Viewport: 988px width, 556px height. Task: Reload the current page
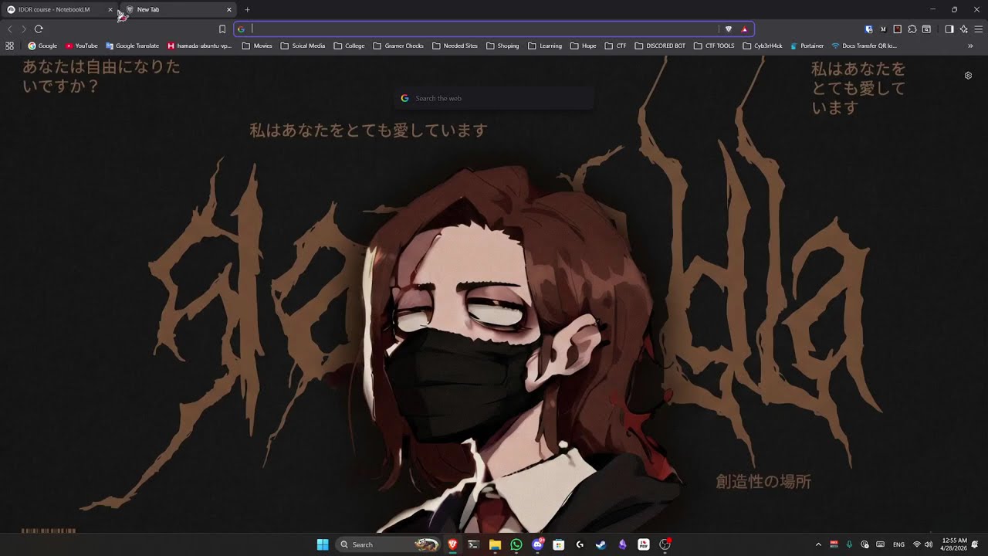(x=39, y=29)
